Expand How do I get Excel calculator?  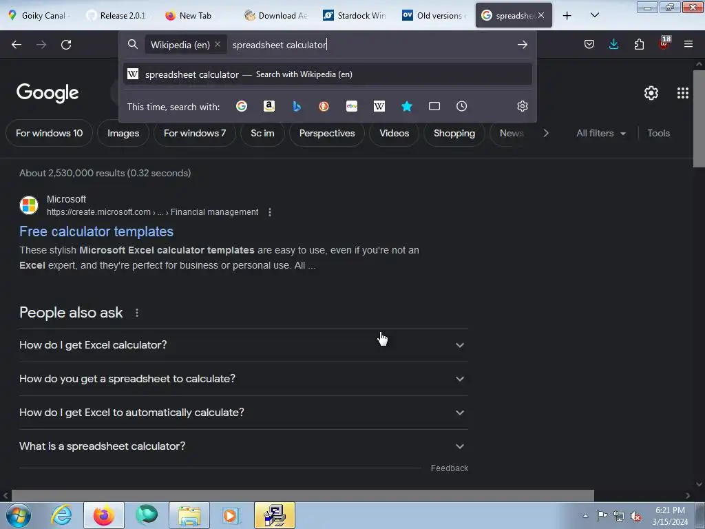coord(243,345)
